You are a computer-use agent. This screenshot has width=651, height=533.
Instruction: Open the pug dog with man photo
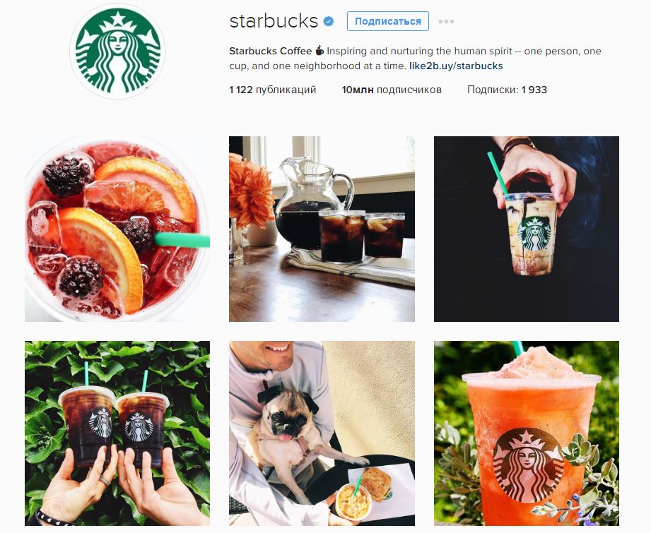coord(322,433)
